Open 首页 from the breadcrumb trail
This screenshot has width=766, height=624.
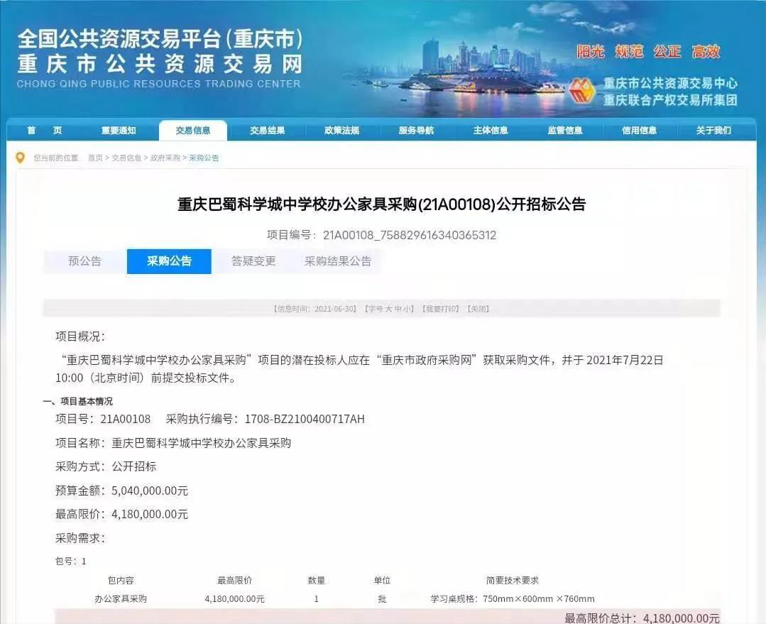point(96,157)
